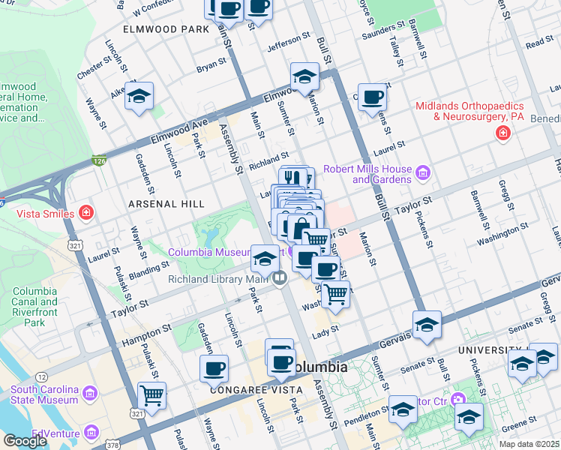
Task: Click the front coffee marker beside the Columbia label
Action: coord(281,364)
